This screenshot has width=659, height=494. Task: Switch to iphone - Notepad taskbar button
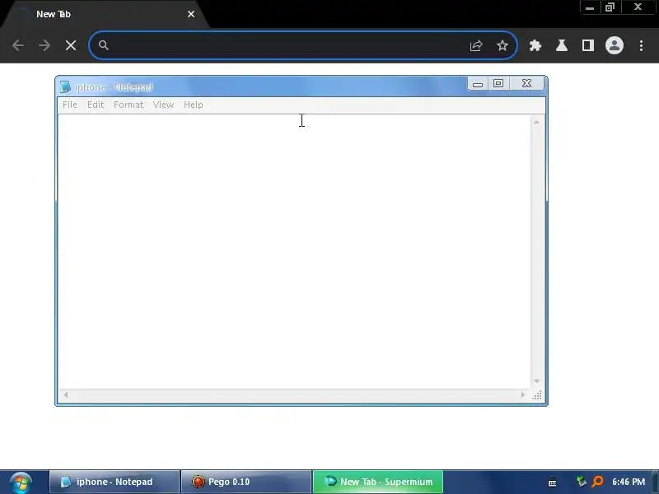[115, 482]
